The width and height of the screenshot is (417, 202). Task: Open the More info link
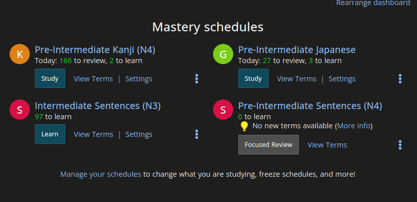354,126
